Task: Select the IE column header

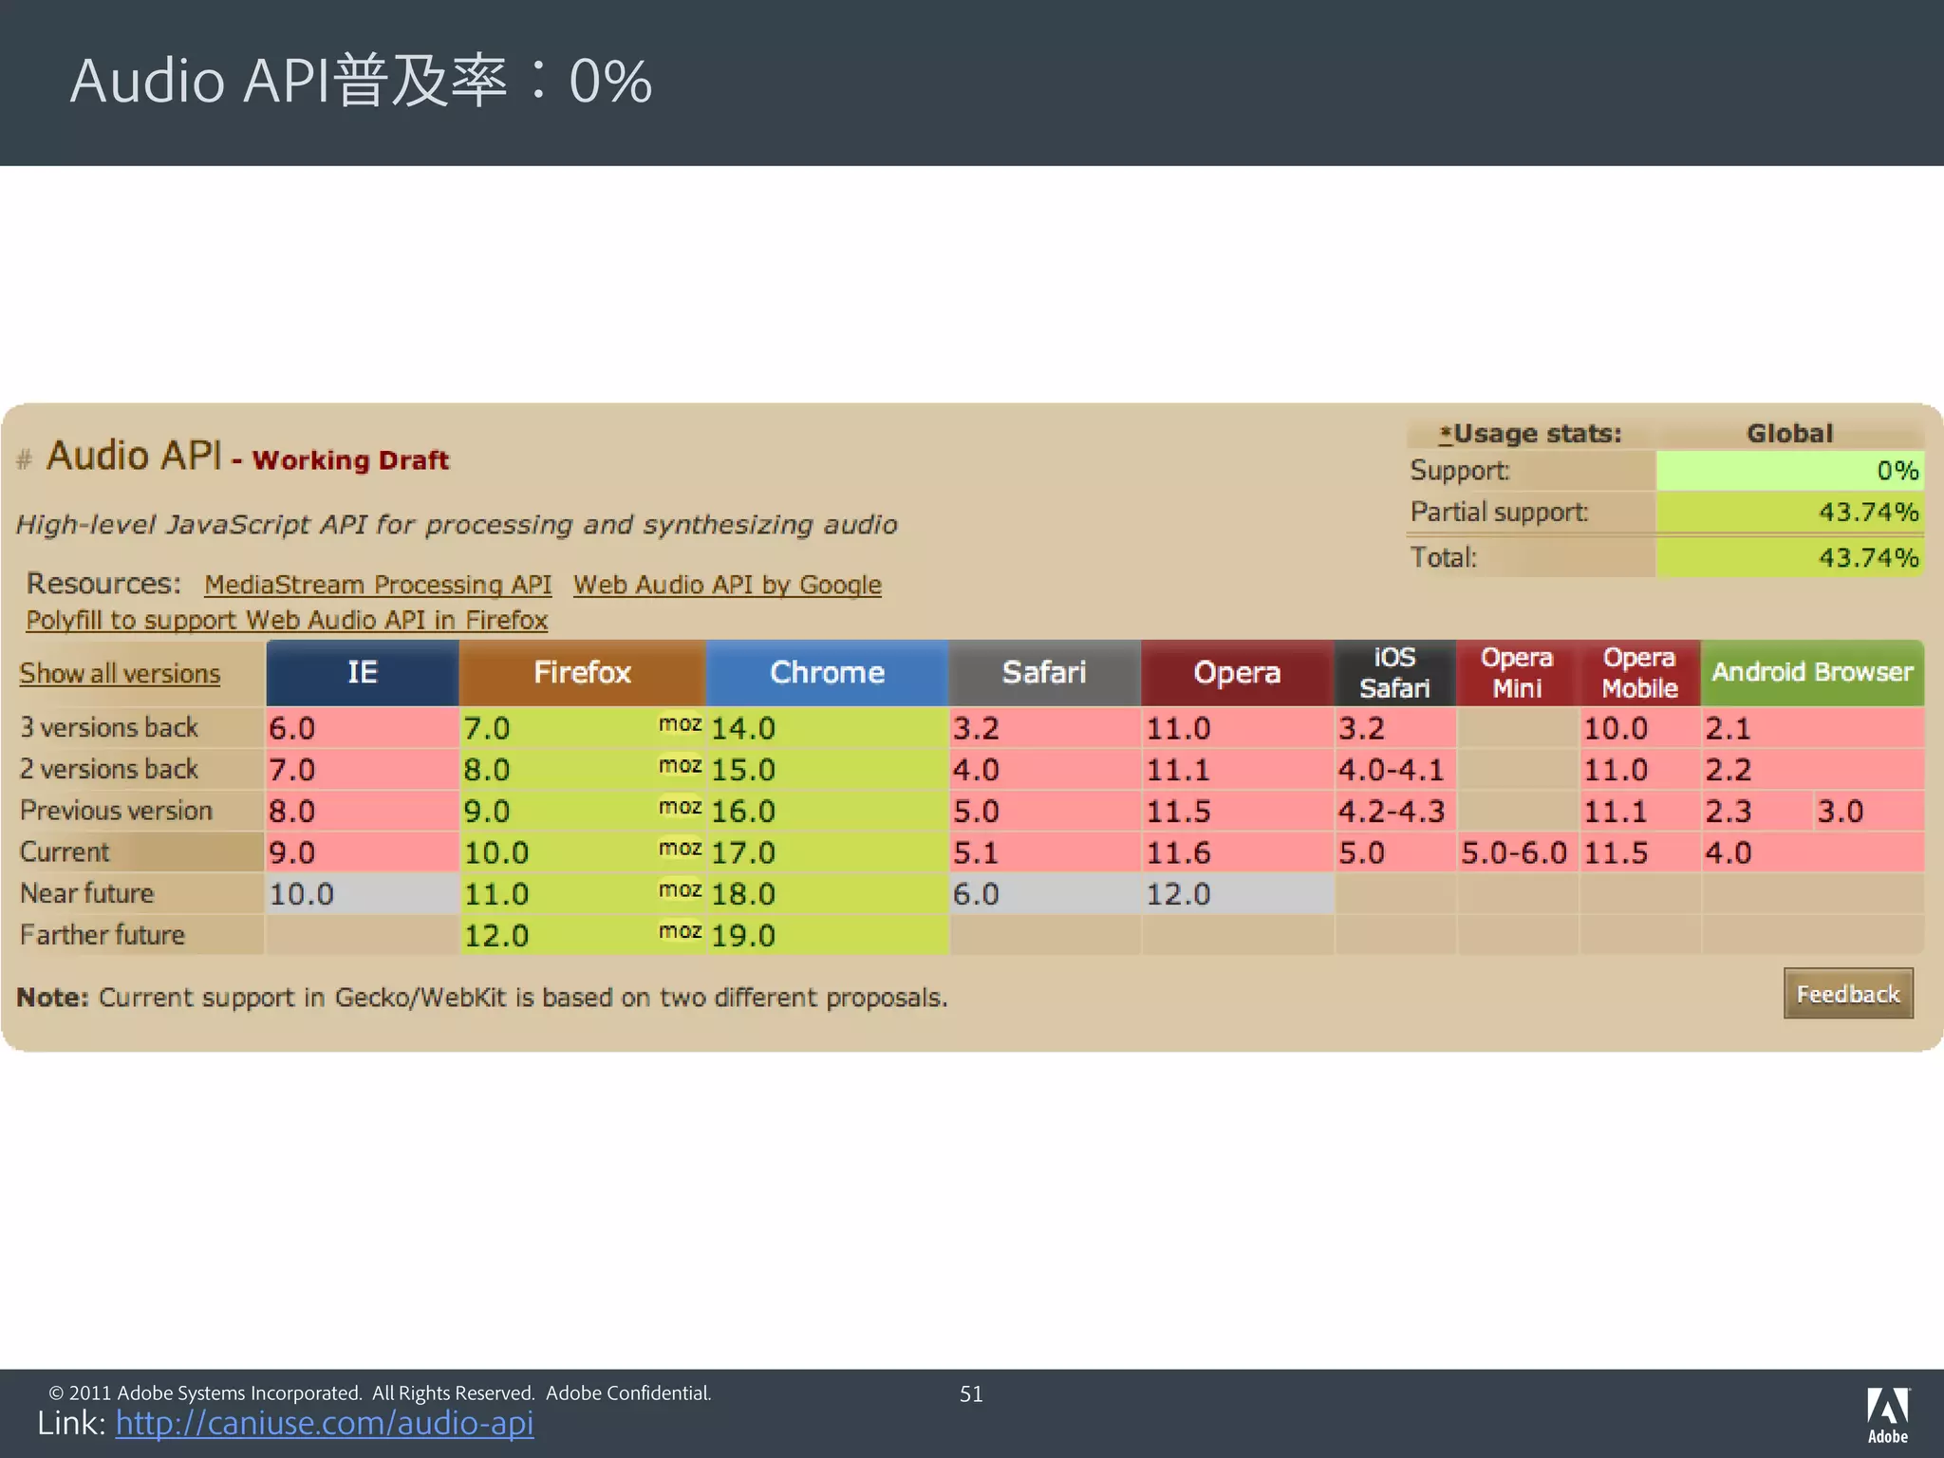Action: (363, 673)
